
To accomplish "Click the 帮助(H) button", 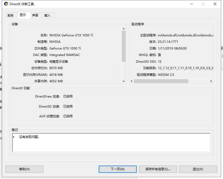I will (24, 169).
